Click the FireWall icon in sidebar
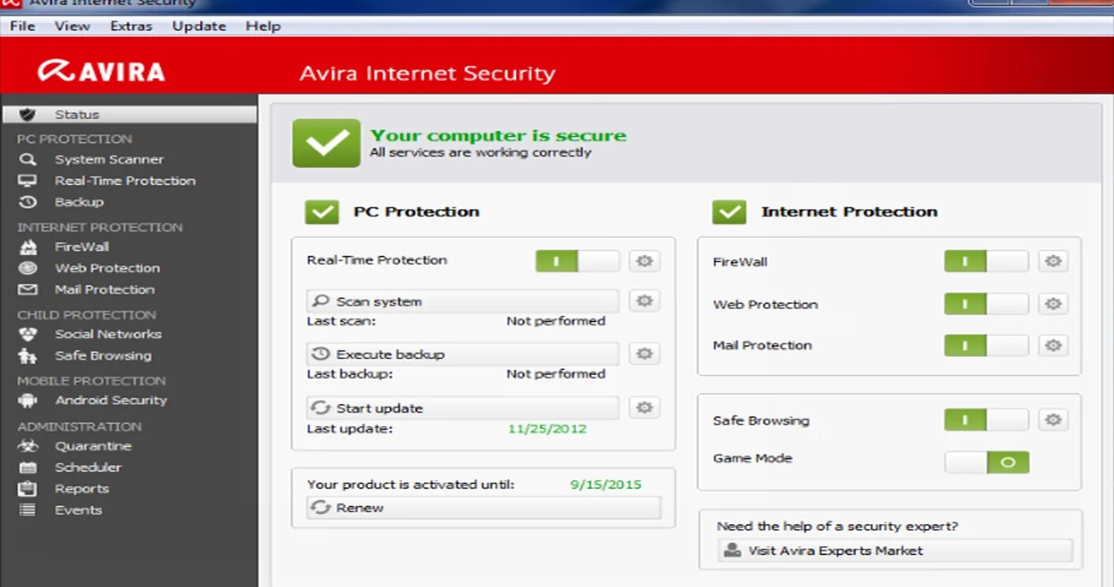 click(x=28, y=247)
